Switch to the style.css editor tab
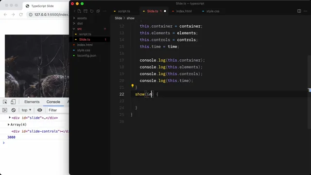 click(213, 11)
